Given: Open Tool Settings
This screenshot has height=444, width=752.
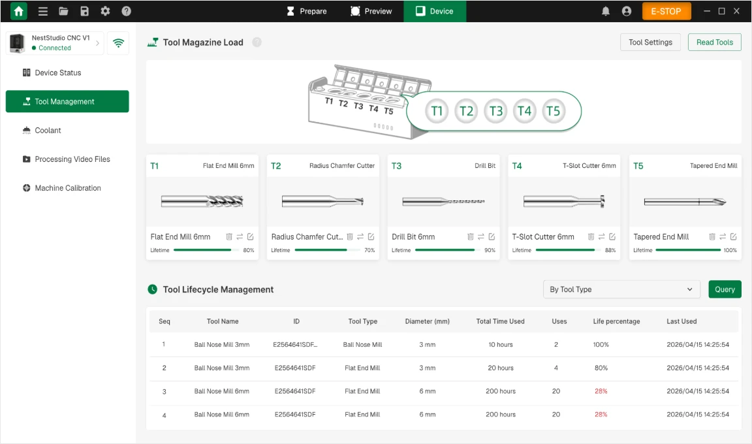Looking at the screenshot, I should (x=650, y=42).
